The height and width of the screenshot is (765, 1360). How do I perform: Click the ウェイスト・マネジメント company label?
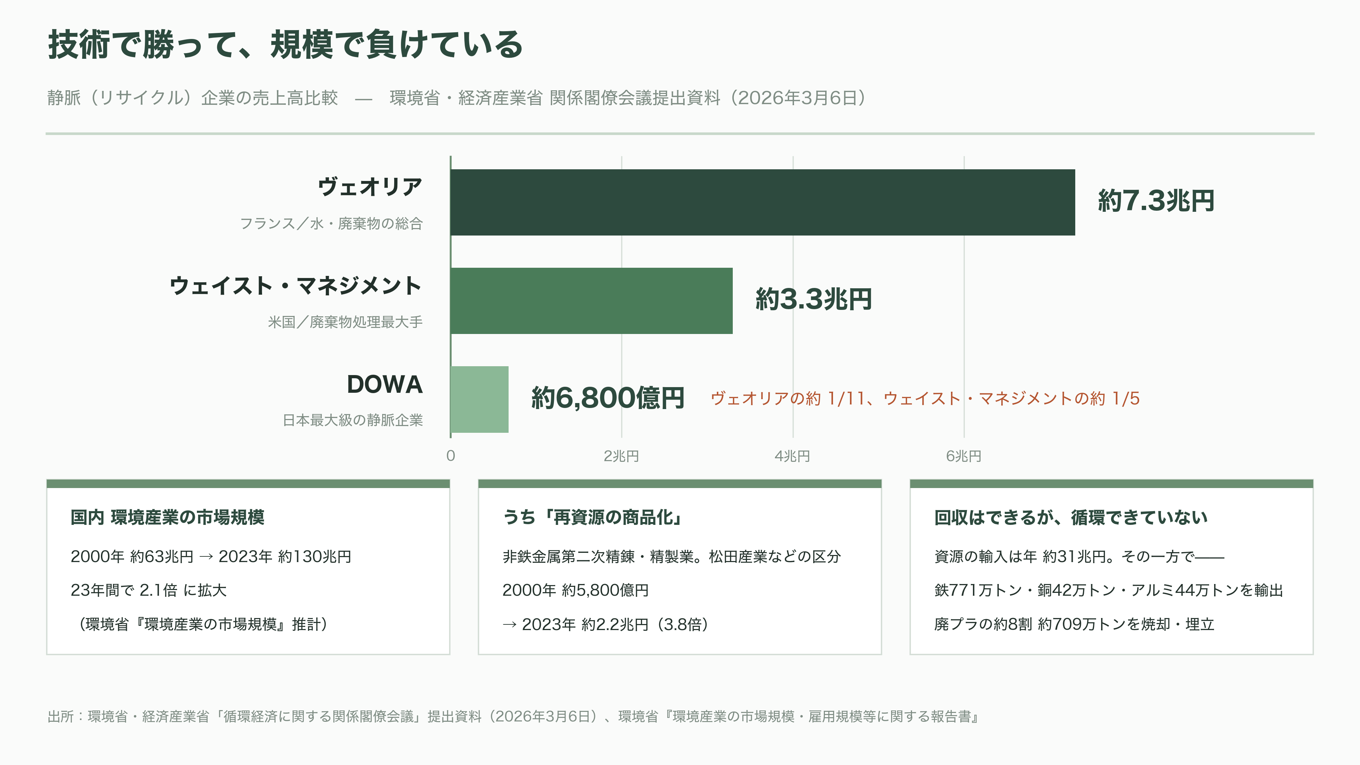(x=296, y=285)
